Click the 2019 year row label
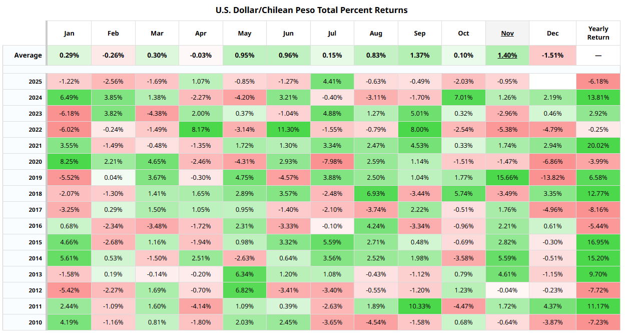This screenshot has width=626, height=334. pos(35,178)
